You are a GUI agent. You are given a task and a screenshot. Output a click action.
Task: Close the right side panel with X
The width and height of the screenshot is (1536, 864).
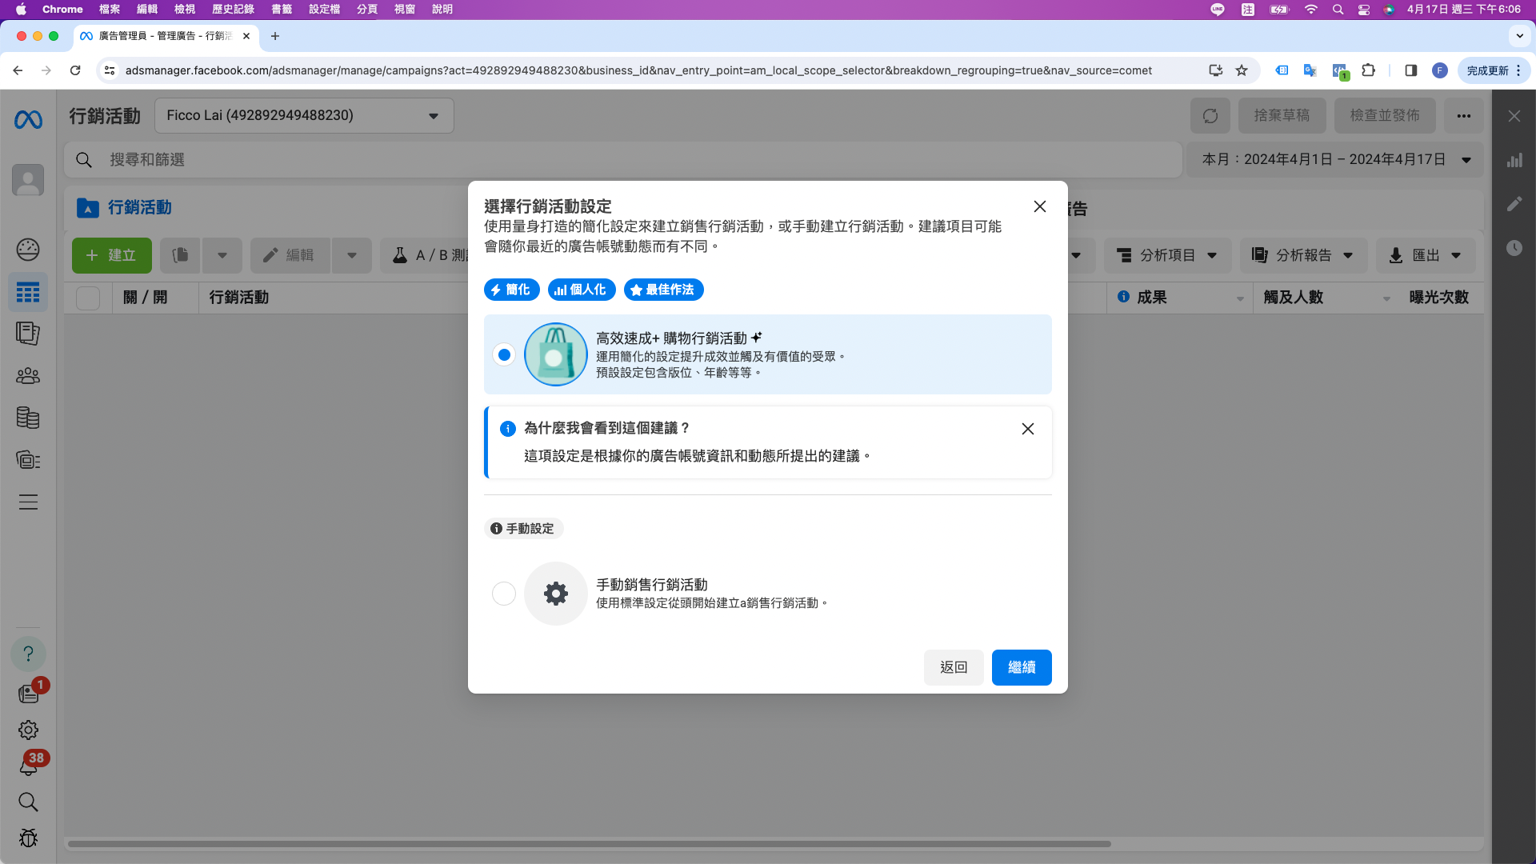tap(1514, 116)
